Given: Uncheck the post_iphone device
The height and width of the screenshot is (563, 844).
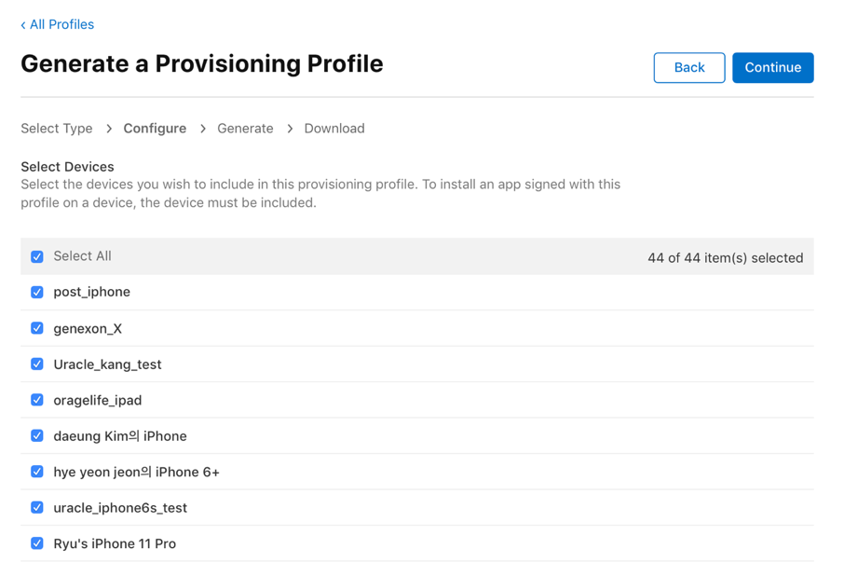Looking at the screenshot, I should (x=37, y=292).
